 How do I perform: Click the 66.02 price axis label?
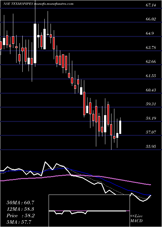click(x=151, y=19)
